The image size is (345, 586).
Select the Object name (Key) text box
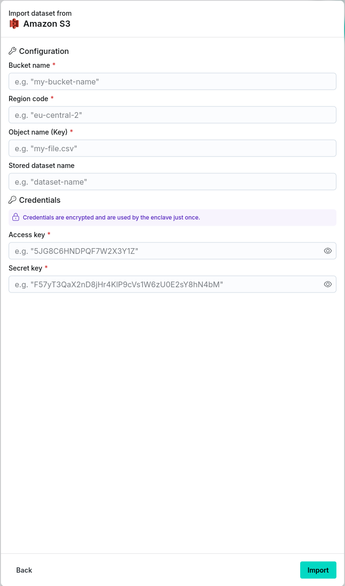(172, 148)
